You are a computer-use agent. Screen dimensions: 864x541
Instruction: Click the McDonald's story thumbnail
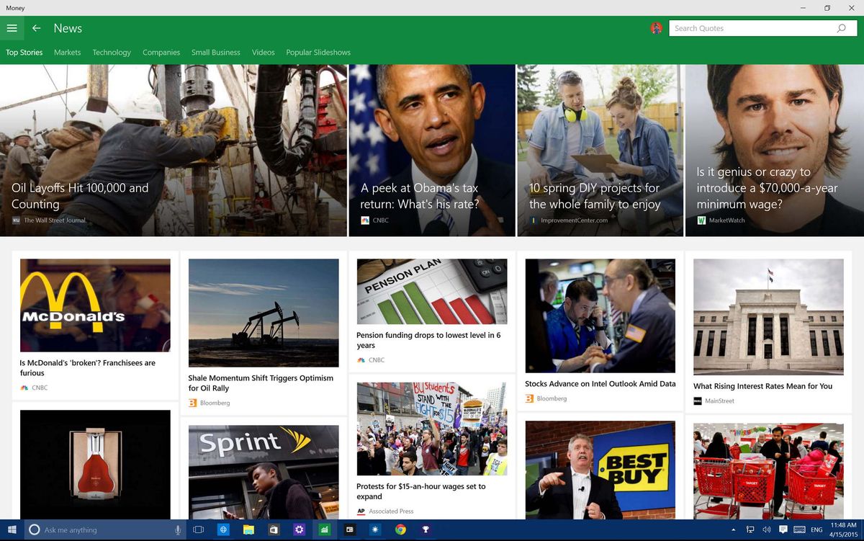[x=95, y=306]
